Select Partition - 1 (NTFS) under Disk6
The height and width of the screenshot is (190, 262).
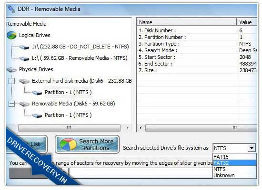68,92
